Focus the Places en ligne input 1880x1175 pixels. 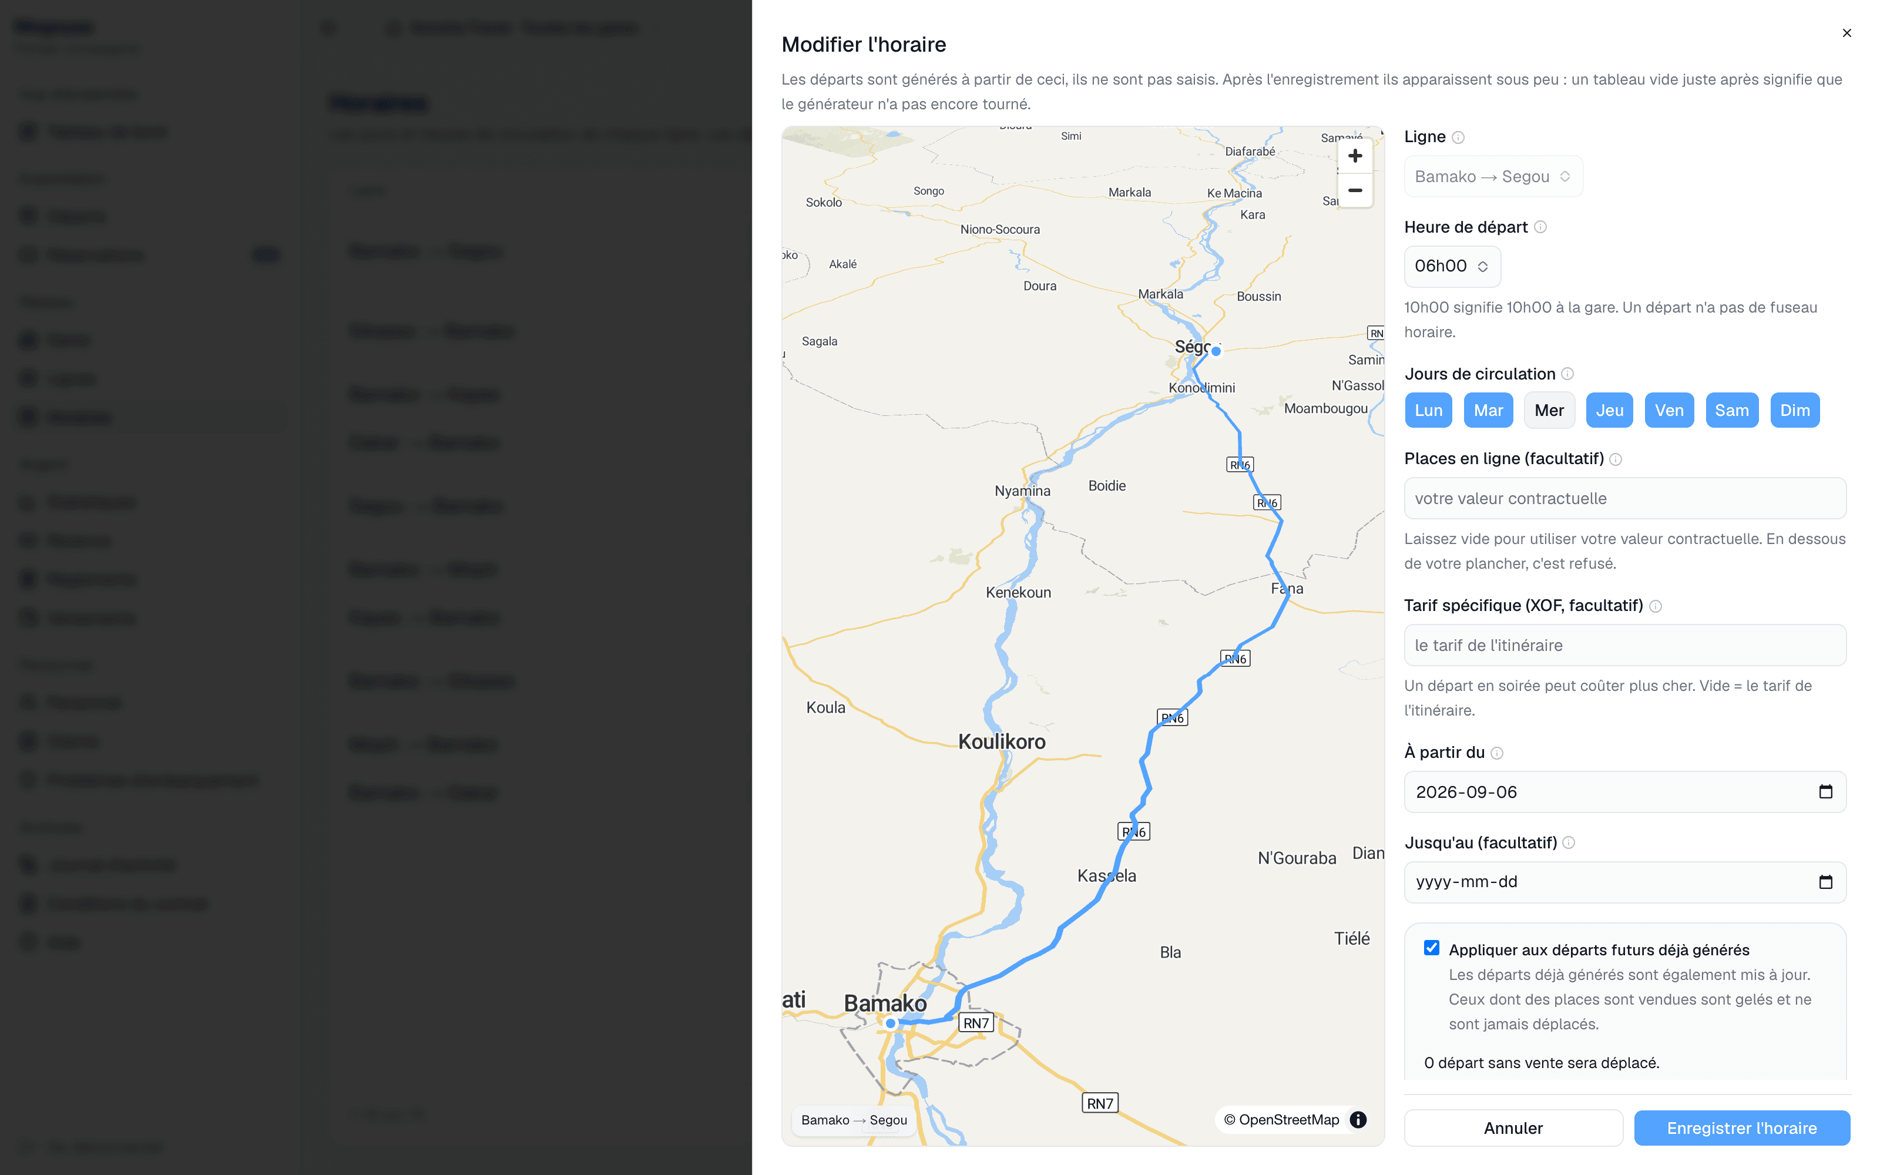pyautogui.click(x=1625, y=498)
